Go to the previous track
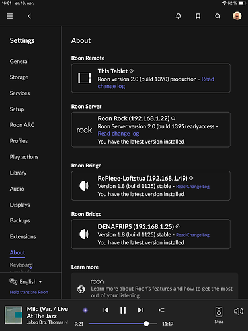The width and height of the screenshot is (248, 331). point(106,310)
